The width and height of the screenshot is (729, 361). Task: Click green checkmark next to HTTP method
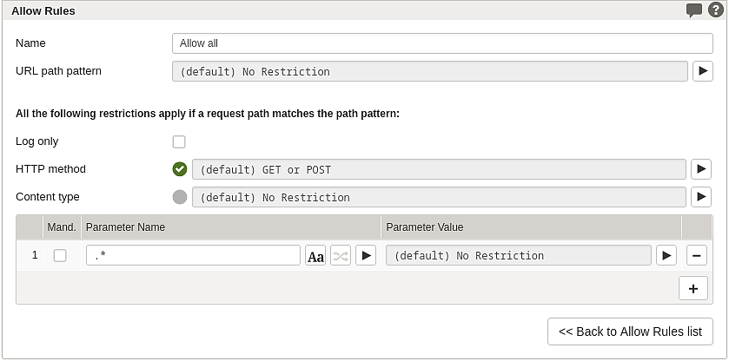(180, 169)
